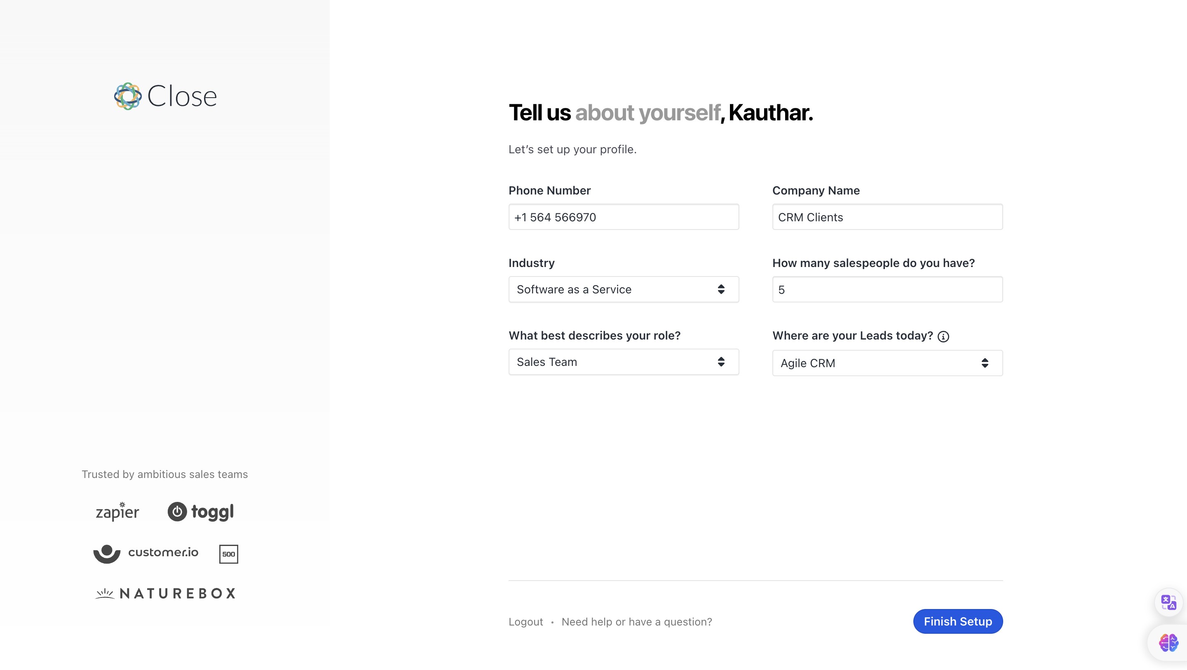Click the brain assistant widget icon
This screenshot has height=670, width=1187.
tap(1168, 642)
